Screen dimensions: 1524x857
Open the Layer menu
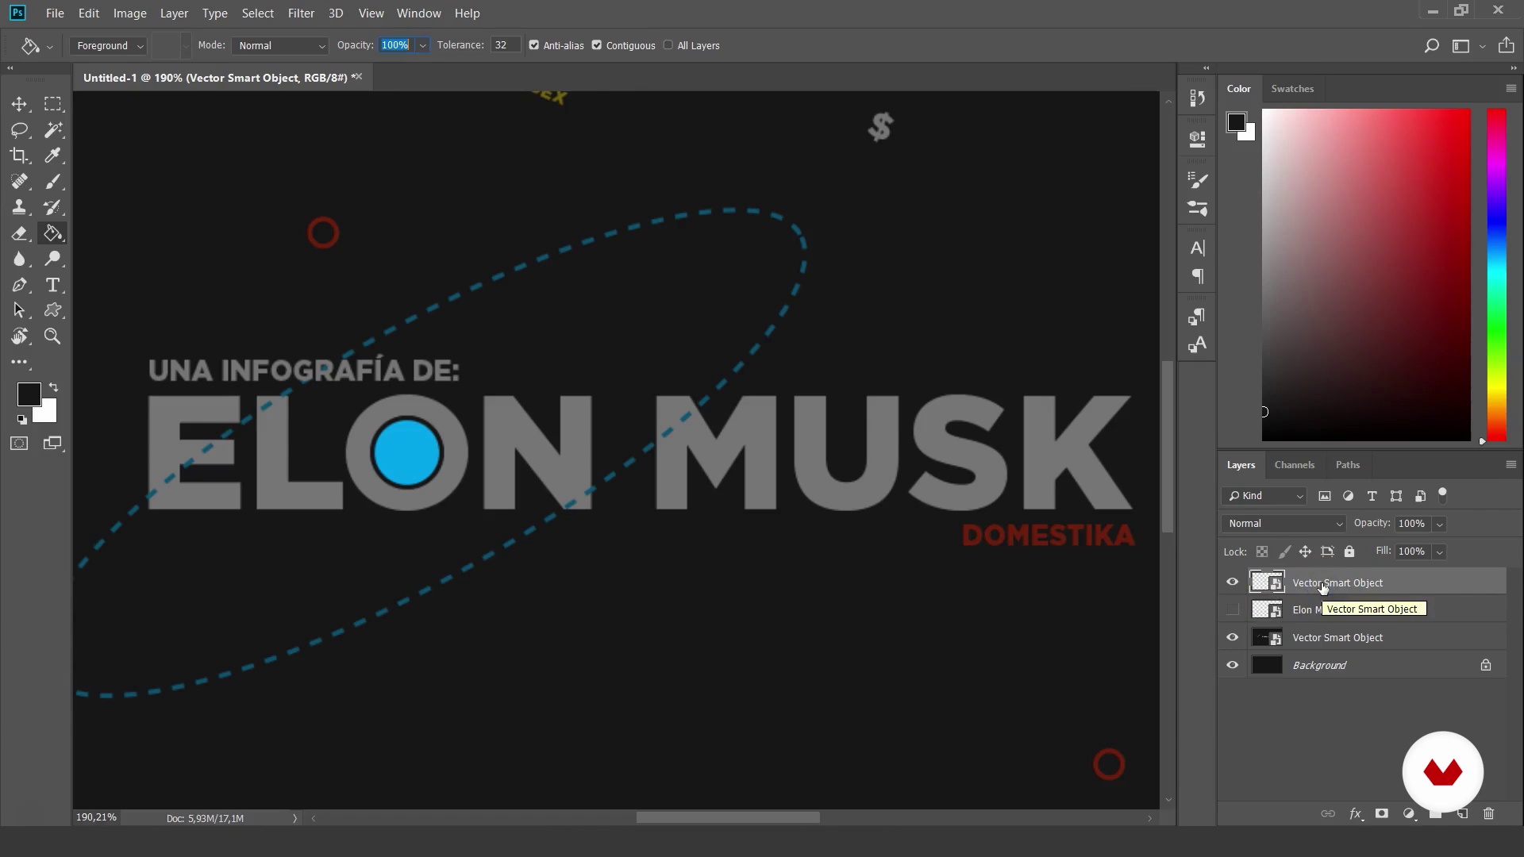click(174, 13)
